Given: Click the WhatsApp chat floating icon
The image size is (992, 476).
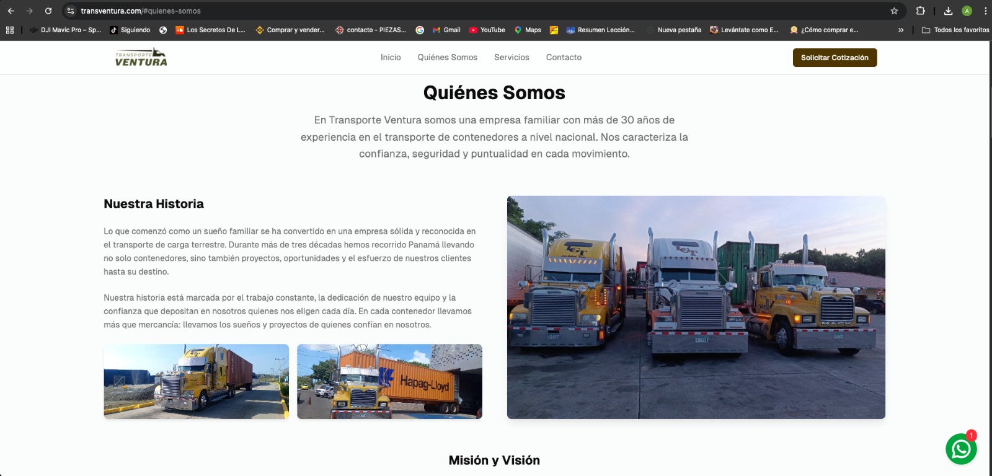Looking at the screenshot, I should 960,449.
